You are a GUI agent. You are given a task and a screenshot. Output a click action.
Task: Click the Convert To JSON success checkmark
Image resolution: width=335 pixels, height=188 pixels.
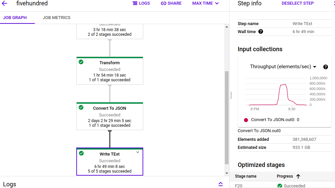(81, 107)
